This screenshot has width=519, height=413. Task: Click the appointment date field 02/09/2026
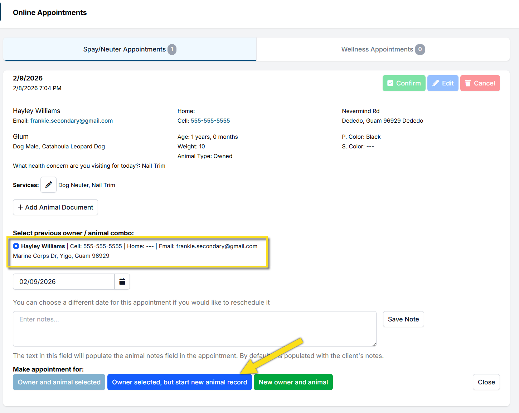pyautogui.click(x=64, y=282)
